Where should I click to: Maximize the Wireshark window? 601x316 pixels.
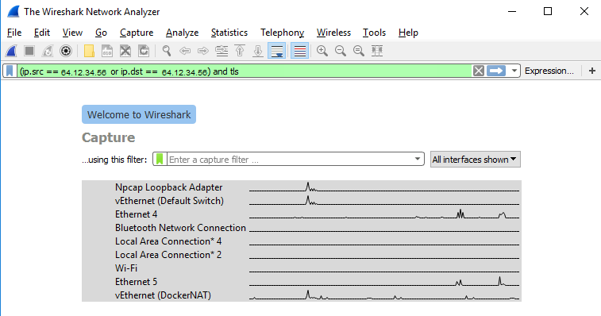[x=548, y=11]
